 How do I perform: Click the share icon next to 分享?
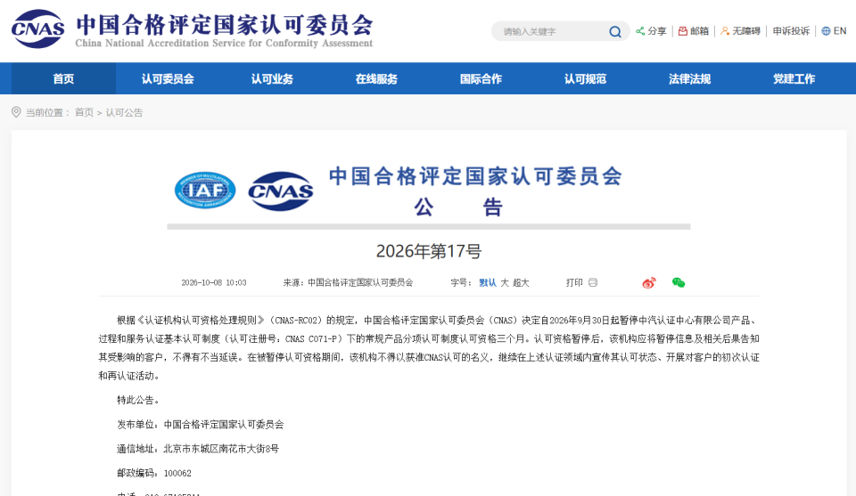tap(640, 31)
